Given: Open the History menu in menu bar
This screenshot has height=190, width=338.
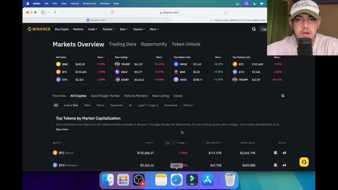Looking at the screenshot, I should [75, 4].
